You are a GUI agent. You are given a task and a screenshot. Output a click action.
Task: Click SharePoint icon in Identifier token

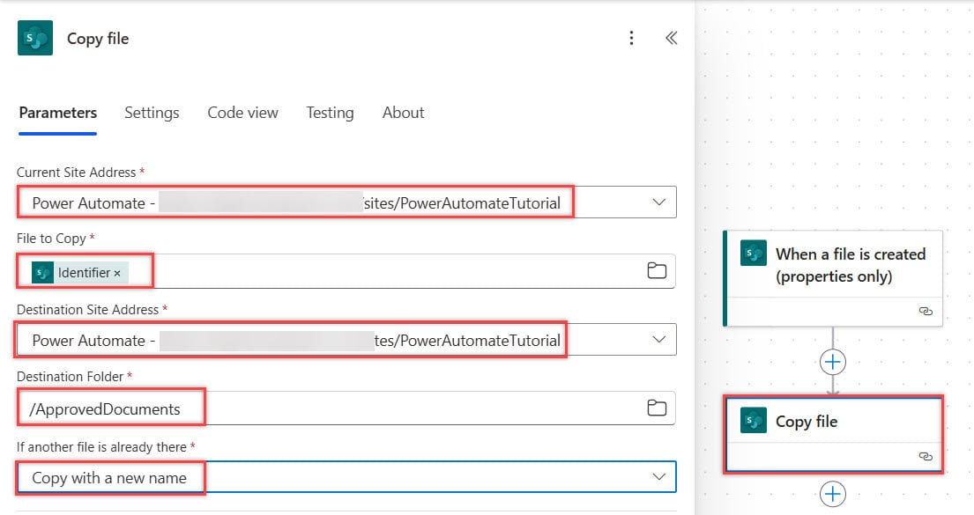click(x=43, y=272)
